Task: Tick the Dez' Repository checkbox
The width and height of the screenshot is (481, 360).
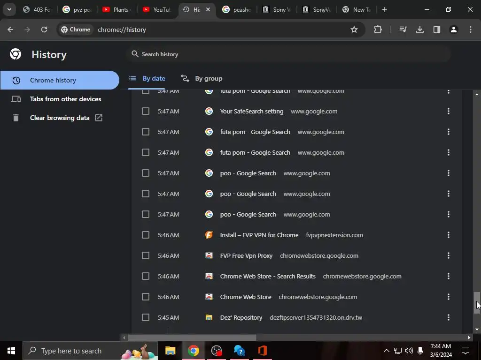Action: (146, 317)
